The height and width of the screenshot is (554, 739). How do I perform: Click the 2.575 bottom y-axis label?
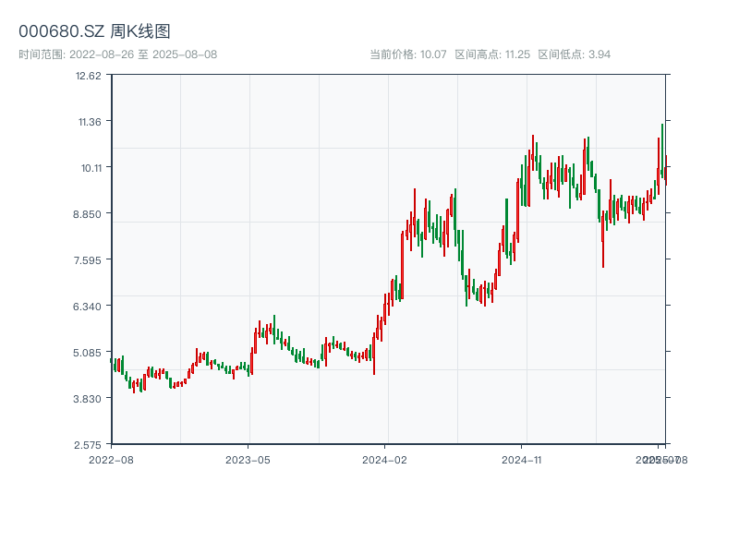88,444
